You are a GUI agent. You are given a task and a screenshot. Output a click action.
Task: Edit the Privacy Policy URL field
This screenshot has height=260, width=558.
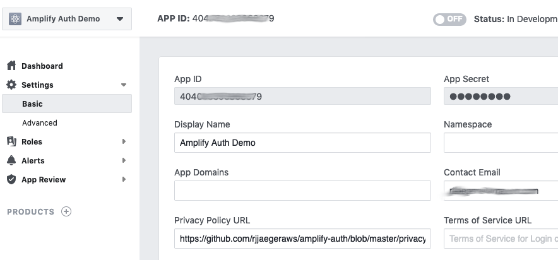pyautogui.click(x=302, y=239)
